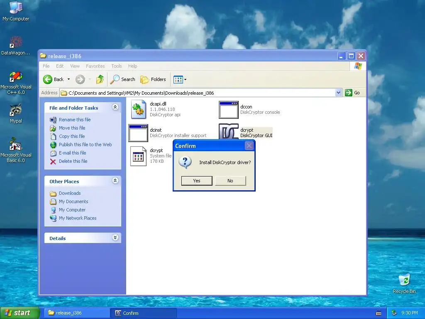Open the Help menu
The height and width of the screenshot is (319, 425).
tap(132, 66)
